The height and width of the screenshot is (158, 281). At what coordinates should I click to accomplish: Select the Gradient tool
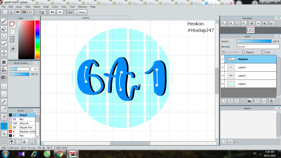pos(4,77)
